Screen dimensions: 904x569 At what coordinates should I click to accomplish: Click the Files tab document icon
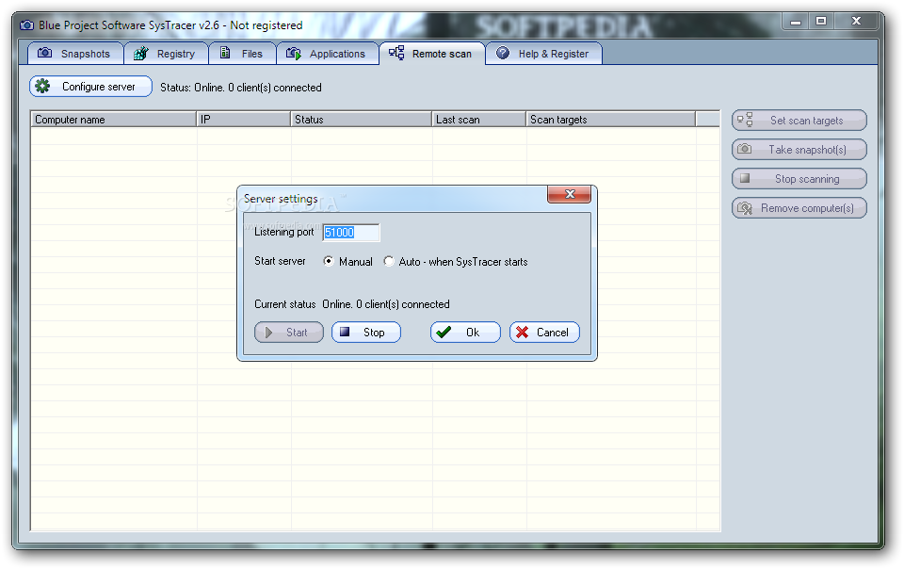pos(225,53)
